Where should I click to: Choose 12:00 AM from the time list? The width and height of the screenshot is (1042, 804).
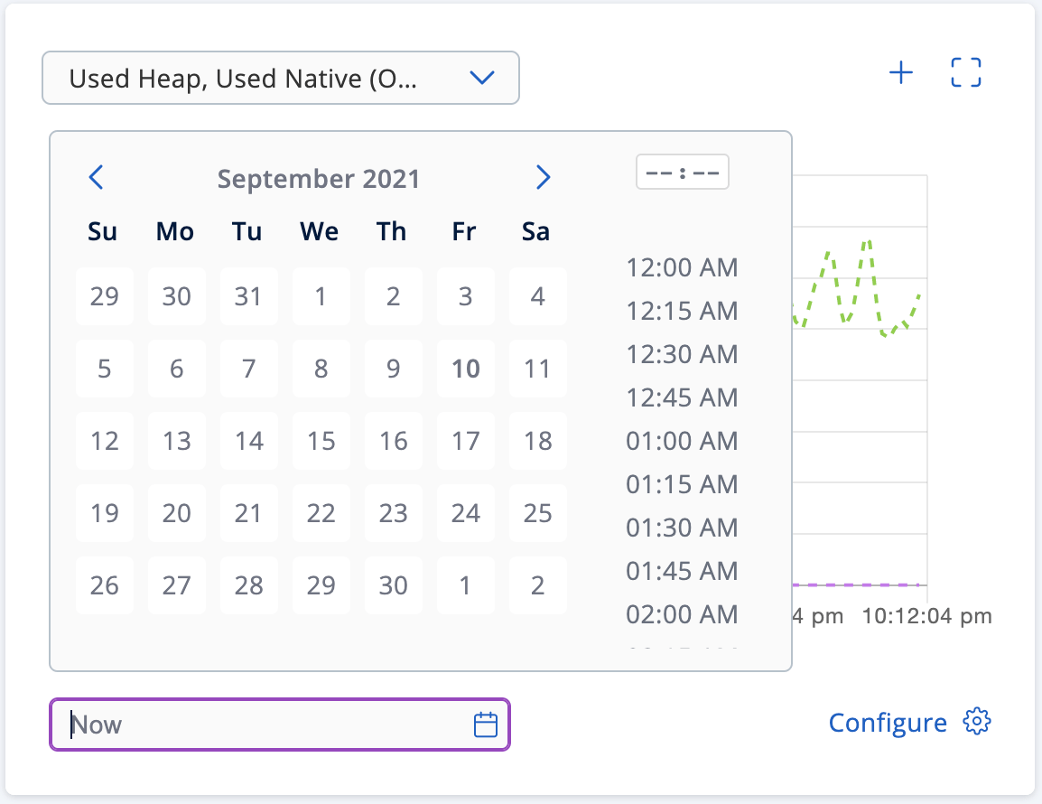click(682, 267)
